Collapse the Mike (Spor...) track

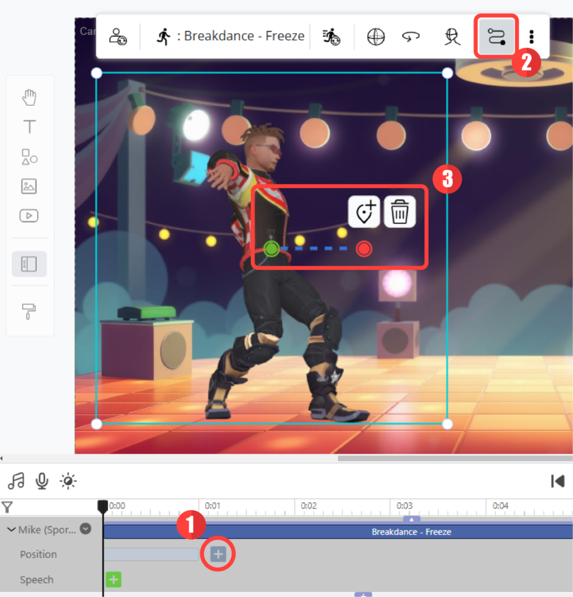coord(10,529)
